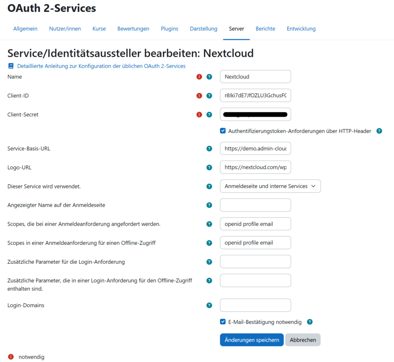The image size is (394, 362).
Task: Click help icon next to Name field
Action: point(209,77)
